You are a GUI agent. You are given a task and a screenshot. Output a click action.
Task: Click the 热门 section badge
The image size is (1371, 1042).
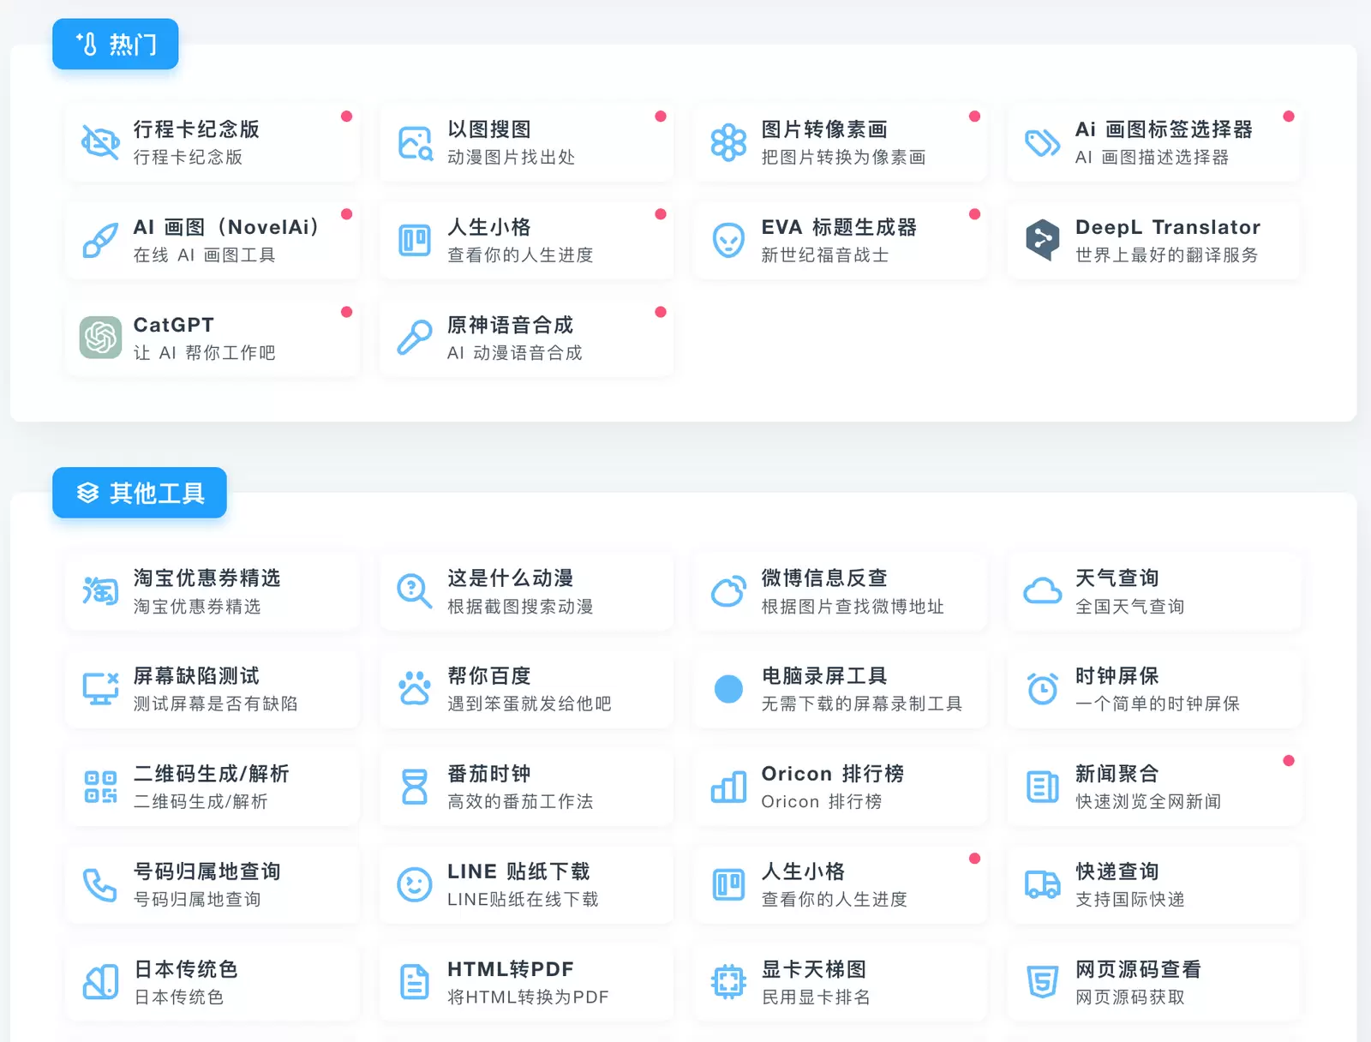click(x=115, y=45)
